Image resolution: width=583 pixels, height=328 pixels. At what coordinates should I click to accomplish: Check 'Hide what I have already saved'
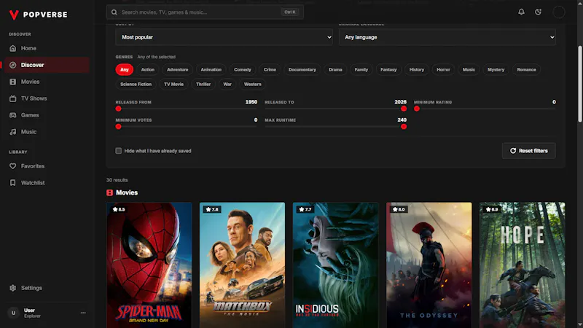point(118,151)
